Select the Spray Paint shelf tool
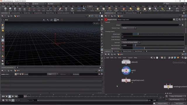 tap(60, 9)
